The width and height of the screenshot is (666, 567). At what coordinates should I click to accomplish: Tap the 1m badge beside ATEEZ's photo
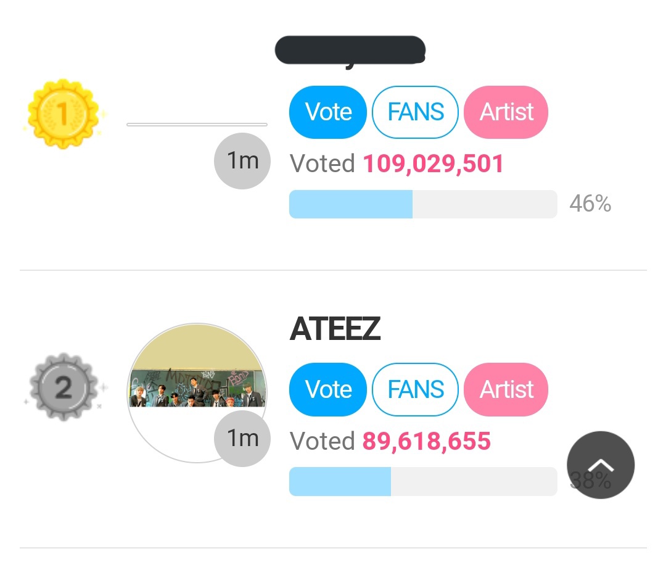242,438
